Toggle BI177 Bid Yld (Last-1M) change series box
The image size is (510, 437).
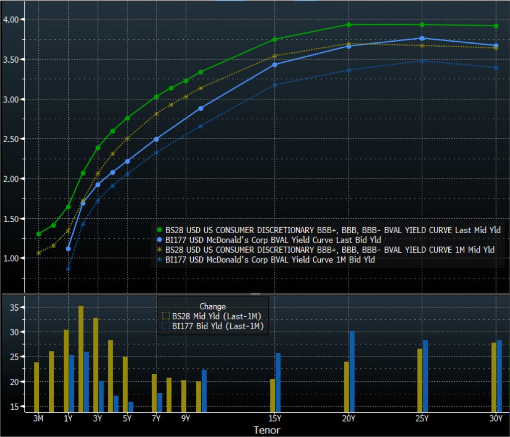pos(166,326)
